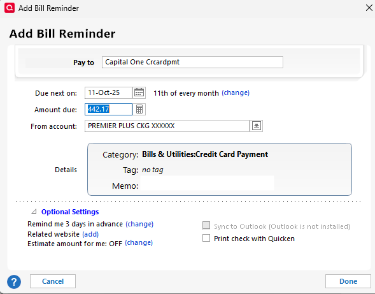This screenshot has width=375, height=294.
Task: Click the Memo input field
Action: click(x=207, y=183)
